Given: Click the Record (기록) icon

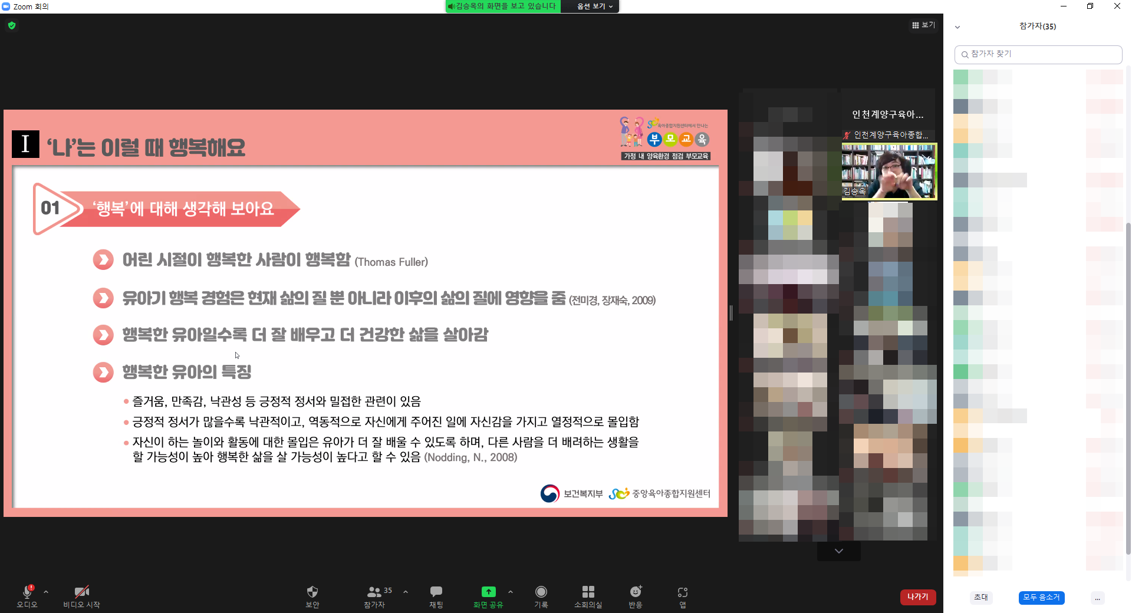Looking at the screenshot, I should [541, 592].
